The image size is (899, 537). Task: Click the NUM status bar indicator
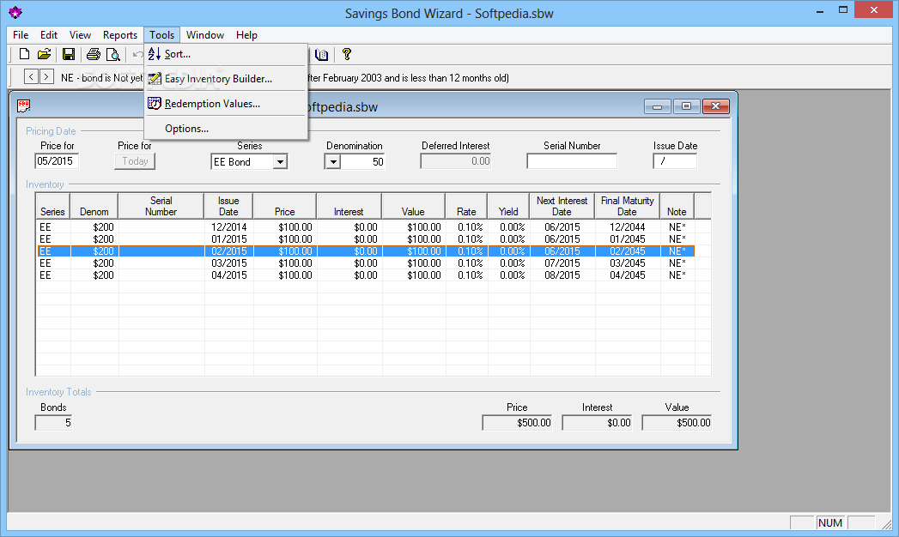point(830,522)
